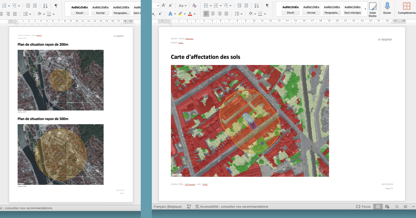
Task: Expand shading color dropdown in right window
Action: 255,14
